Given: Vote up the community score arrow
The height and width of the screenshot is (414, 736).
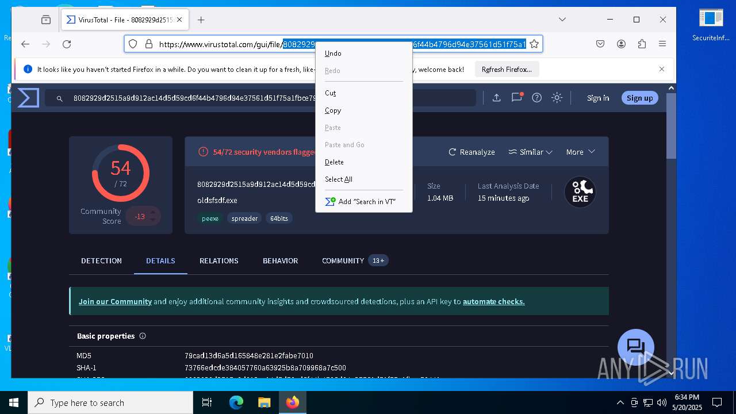Looking at the screenshot, I should [x=153, y=212].
